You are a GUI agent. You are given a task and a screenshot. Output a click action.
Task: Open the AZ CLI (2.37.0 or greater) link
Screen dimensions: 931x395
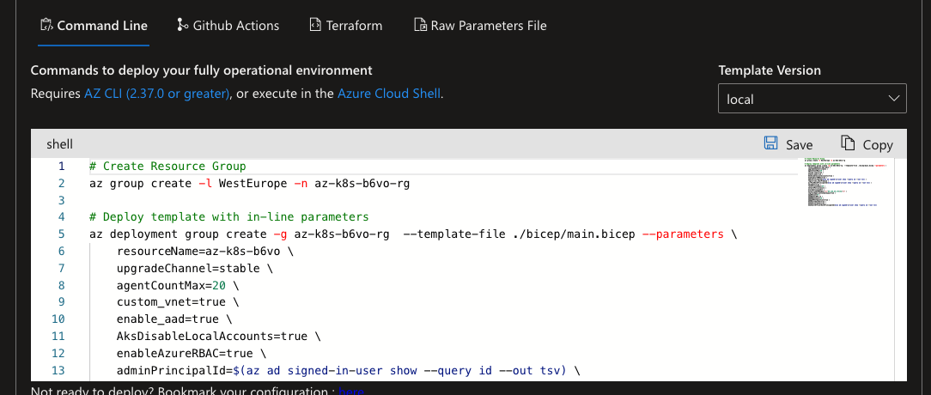tap(157, 94)
